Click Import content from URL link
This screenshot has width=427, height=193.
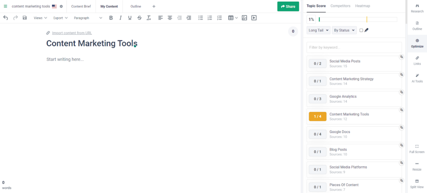[72, 33]
